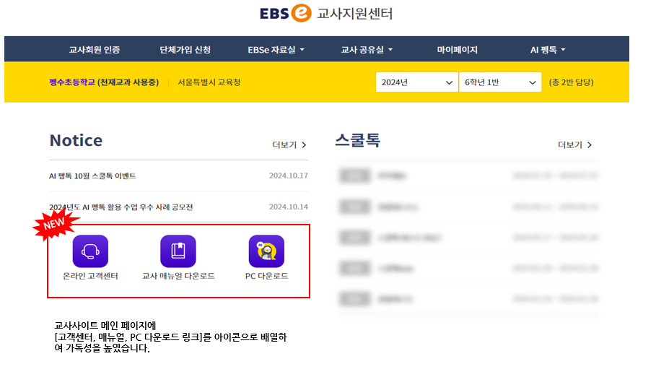This screenshot has width=669, height=390.
Task: Click the (총 2반 담당) label
Action: point(571,82)
